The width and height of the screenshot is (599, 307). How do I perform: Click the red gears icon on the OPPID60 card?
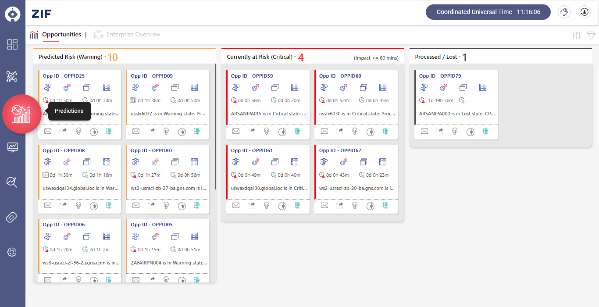pyautogui.click(x=343, y=87)
